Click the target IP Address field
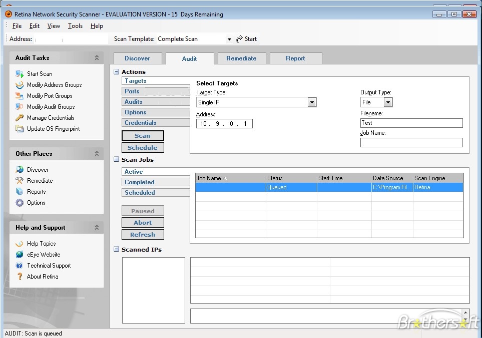482x338 pixels. [224, 124]
